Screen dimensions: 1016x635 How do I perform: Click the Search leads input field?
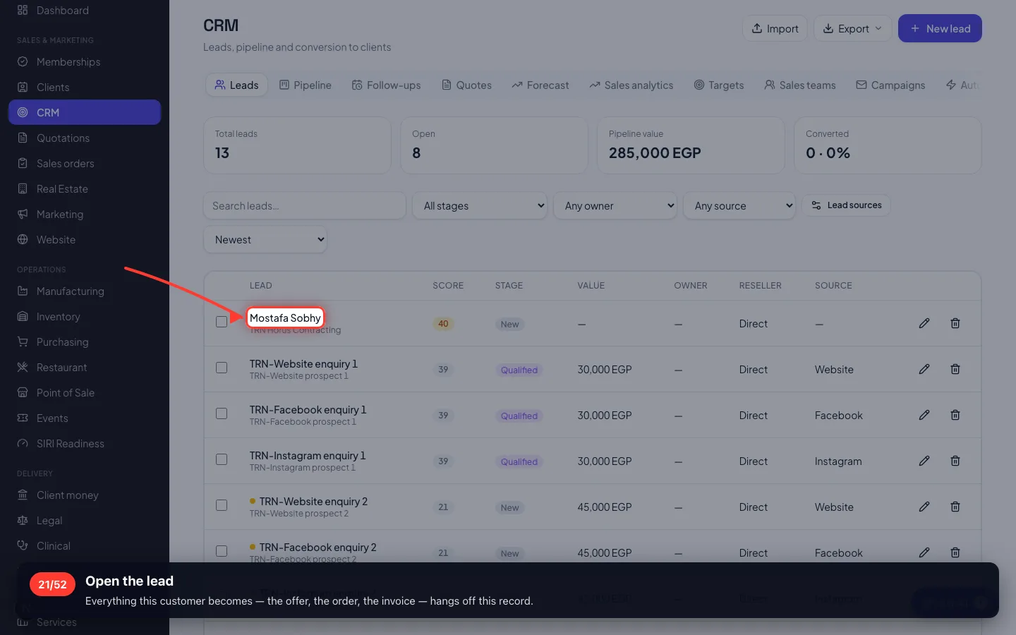tap(305, 206)
